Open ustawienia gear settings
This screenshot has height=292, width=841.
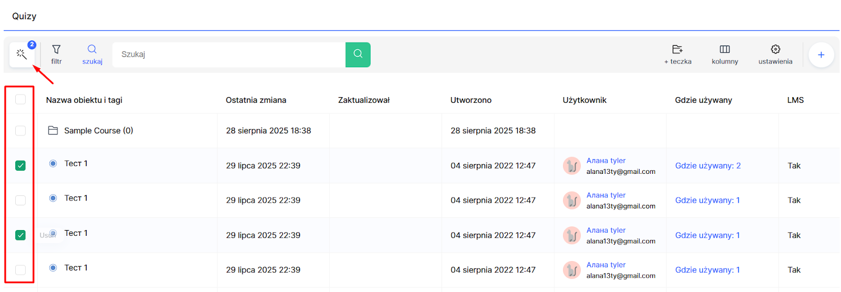775,55
